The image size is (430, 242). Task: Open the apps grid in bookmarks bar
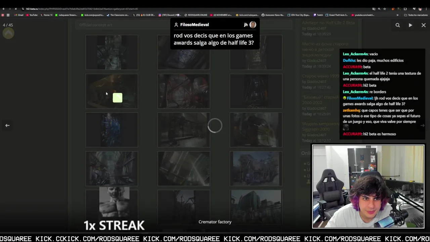click(8, 15)
